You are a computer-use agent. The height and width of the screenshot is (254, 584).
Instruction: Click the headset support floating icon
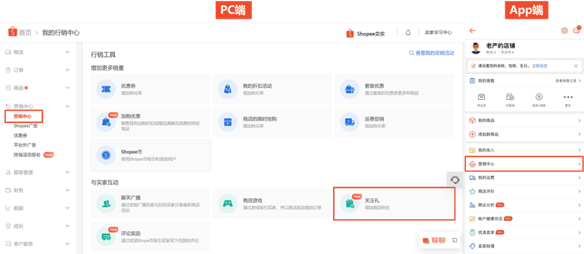click(455, 179)
